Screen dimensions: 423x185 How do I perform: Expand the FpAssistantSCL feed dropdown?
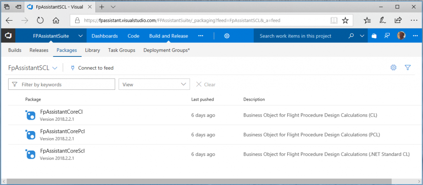pyautogui.click(x=55, y=68)
